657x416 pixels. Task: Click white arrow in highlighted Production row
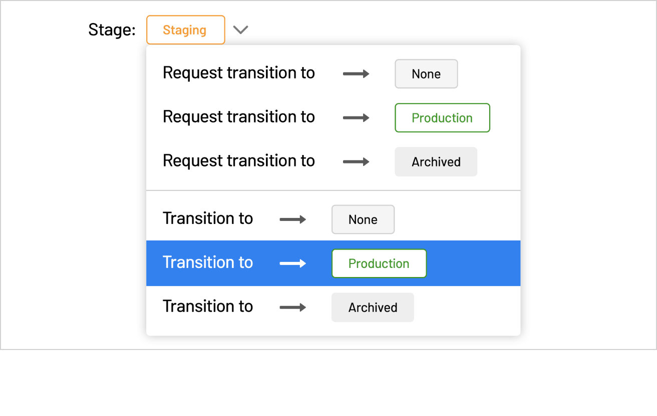(x=293, y=263)
